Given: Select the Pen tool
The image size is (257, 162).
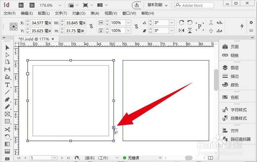Looking at the screenshot, I should 7,100.
